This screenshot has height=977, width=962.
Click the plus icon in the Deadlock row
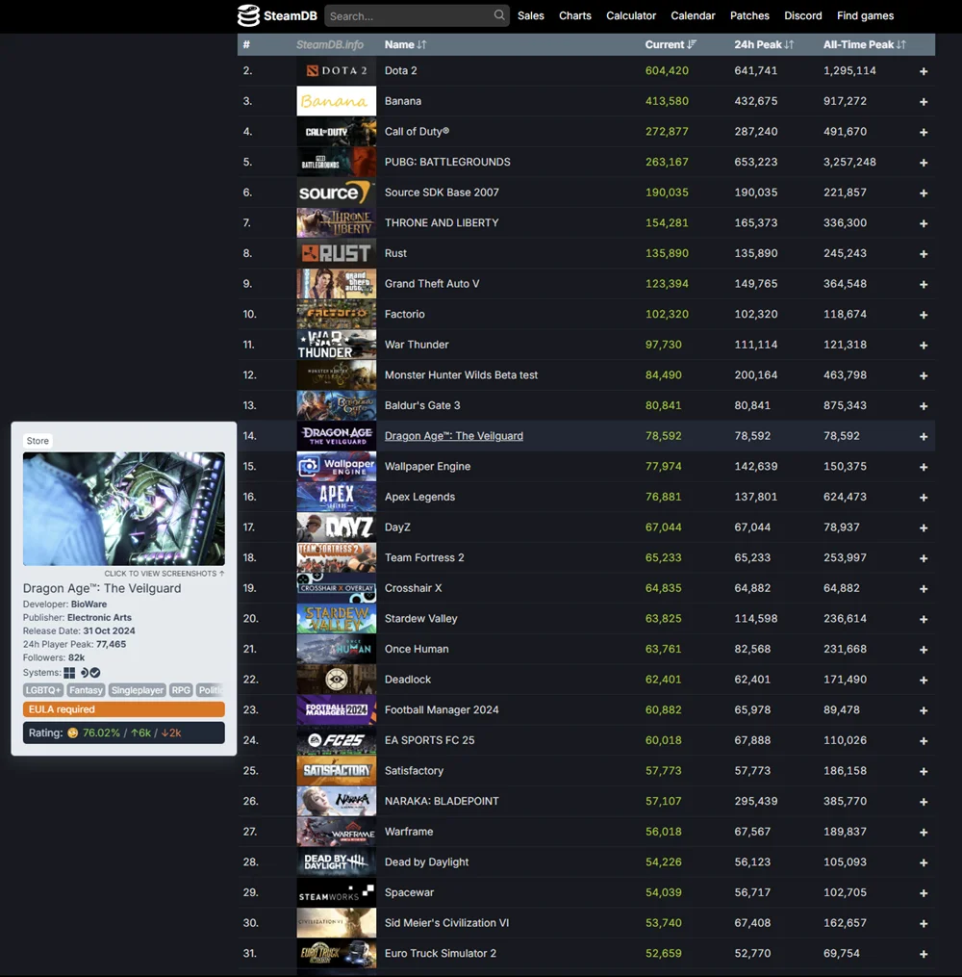[924, 680]
